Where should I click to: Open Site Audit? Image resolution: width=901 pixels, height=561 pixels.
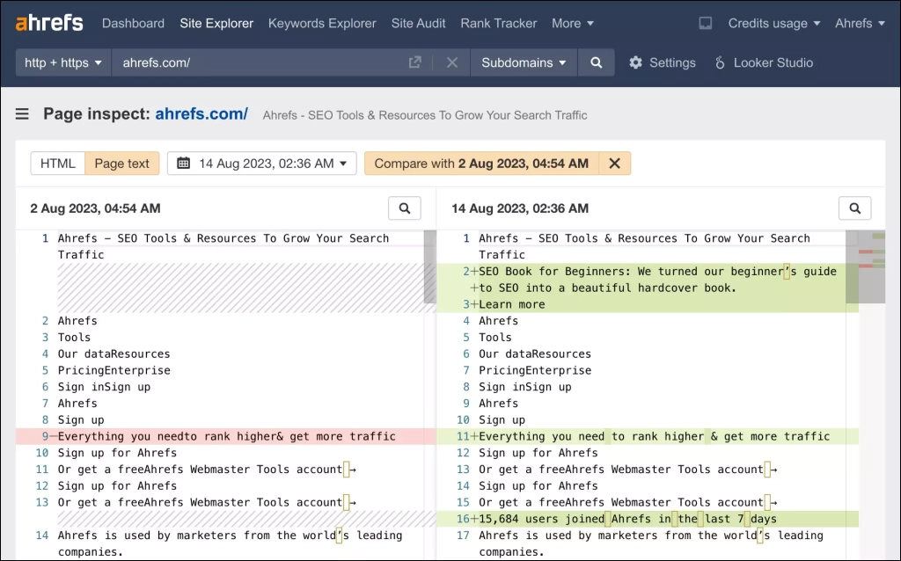418,24
